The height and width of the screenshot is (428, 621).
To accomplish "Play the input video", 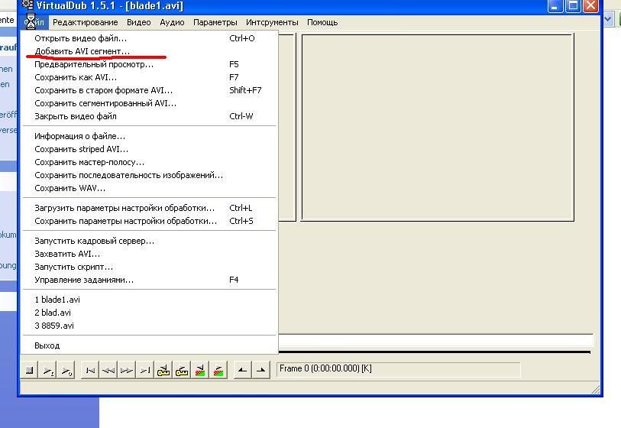I will (48, 371).
